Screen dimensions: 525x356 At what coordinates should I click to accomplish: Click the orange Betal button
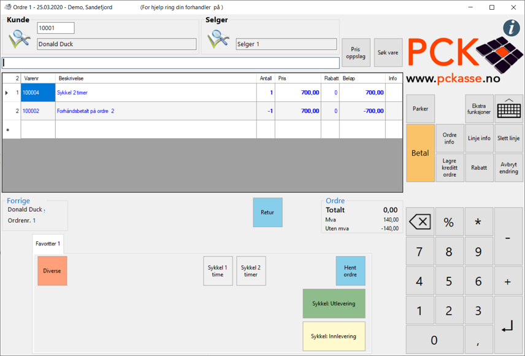click(420, 153)
